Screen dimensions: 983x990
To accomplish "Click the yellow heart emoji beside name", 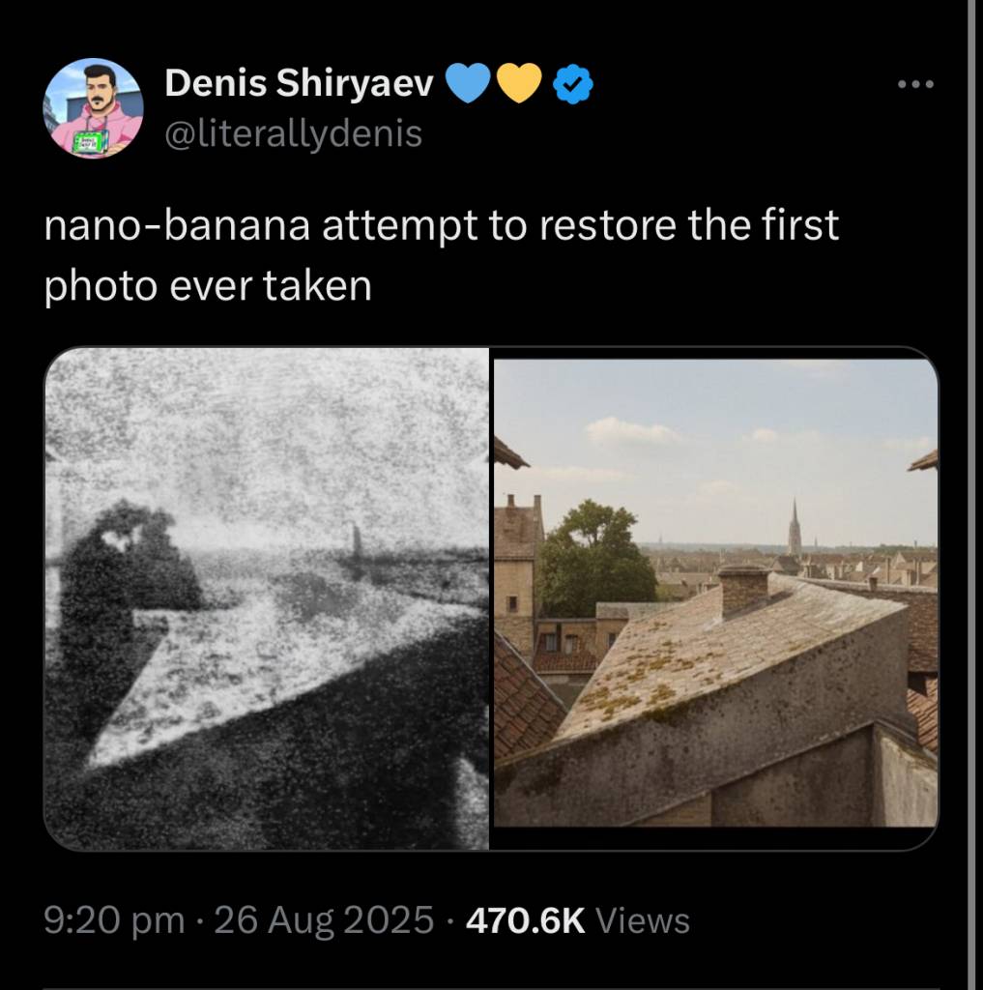I will [519, 85].
